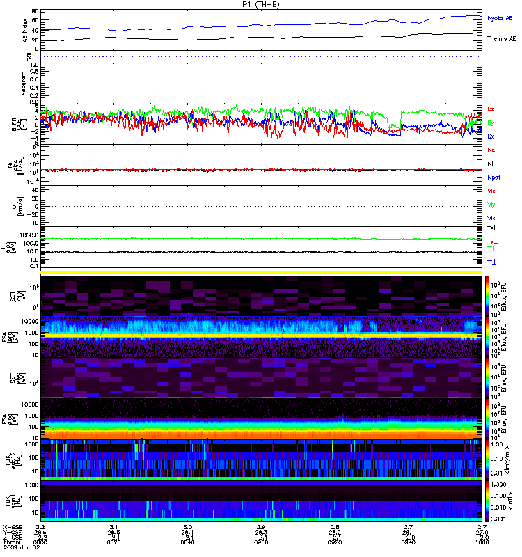Click the ROI panel label
Screen dimensions: 522x557
29,56
